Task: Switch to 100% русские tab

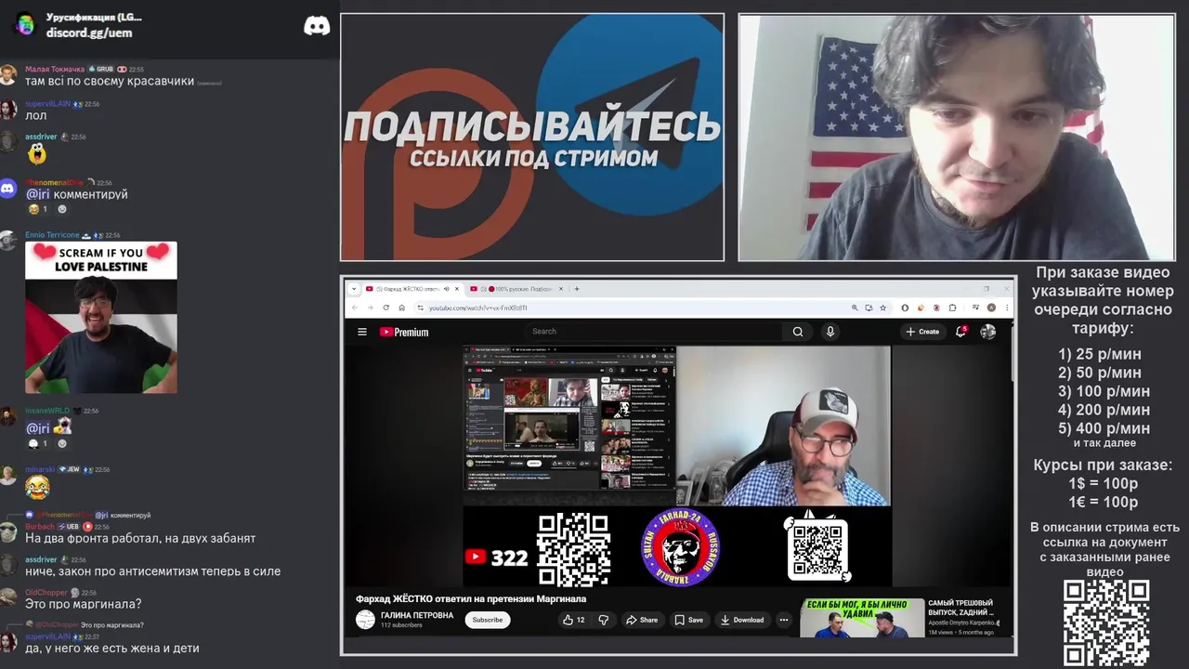Action: click(516, 289)
